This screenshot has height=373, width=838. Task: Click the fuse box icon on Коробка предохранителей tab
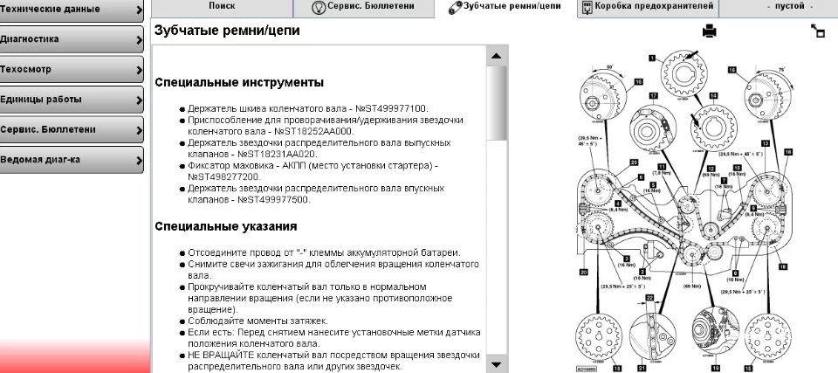click(x=587, y=7)
